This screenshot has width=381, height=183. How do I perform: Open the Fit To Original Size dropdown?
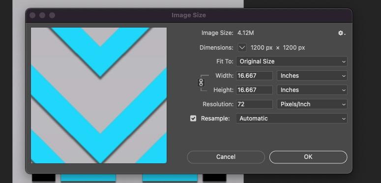click(x=292, y=61)
